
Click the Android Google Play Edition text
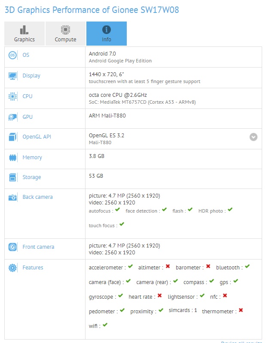(x=120, y=61)
